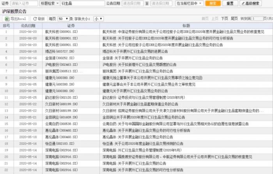Click the end date field after 至

161,3
